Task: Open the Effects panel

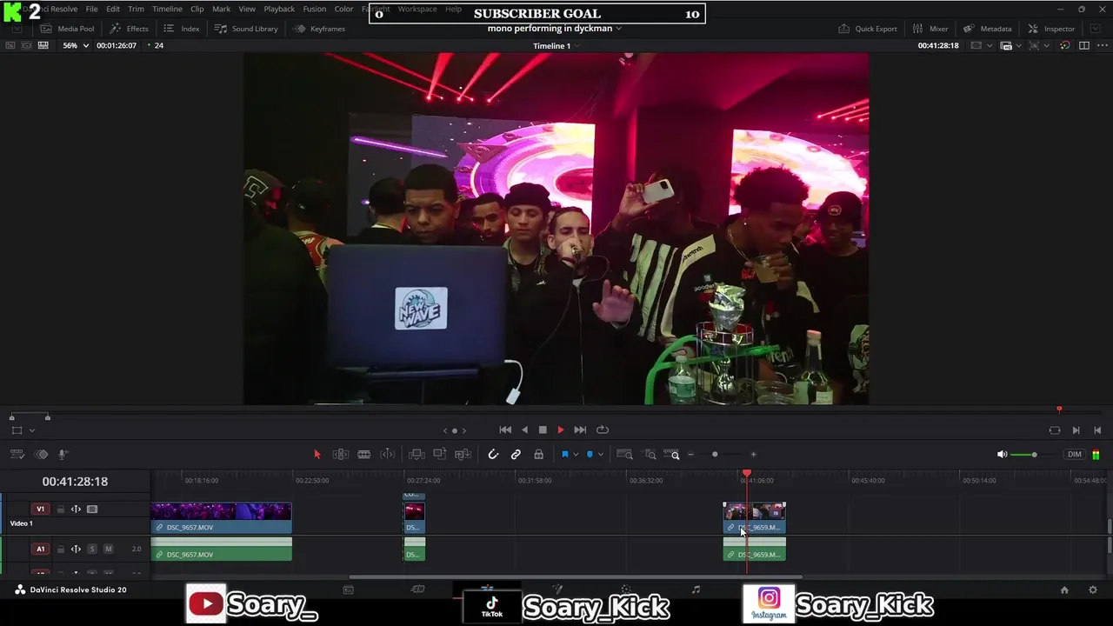Action: pyautogui.click(x=129, y=29)
